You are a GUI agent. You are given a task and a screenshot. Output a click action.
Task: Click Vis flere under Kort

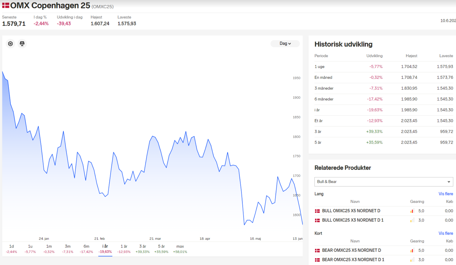point(446,233)
